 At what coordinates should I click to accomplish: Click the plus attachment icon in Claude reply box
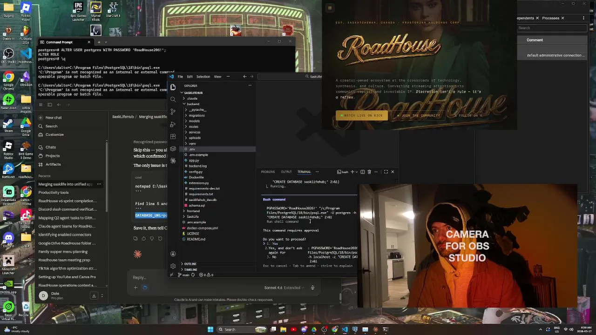pos(135,288)
